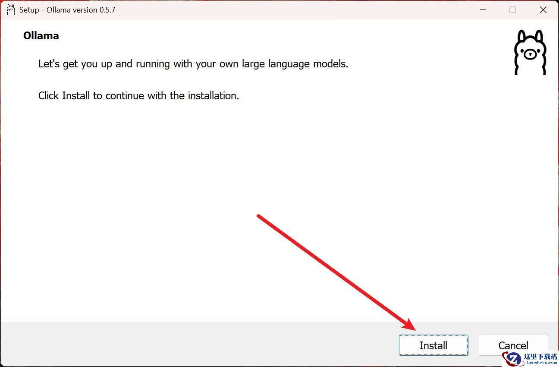Click the "Ollama" heading text
This screenshot has height=367, width=559.
point(41,35)
